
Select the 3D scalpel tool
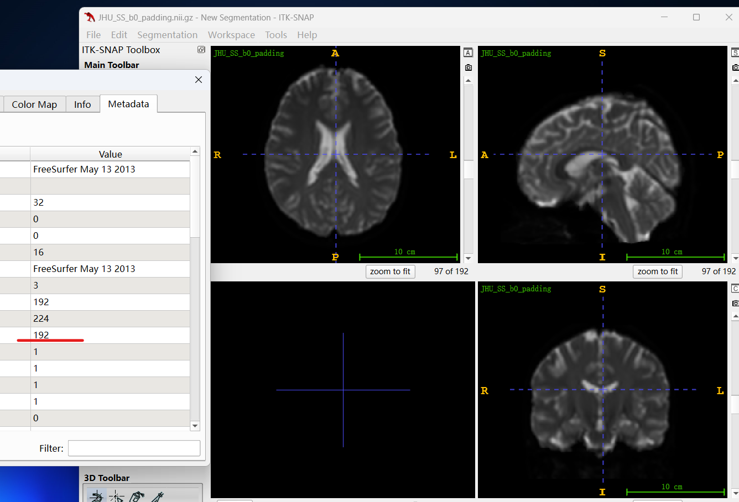[157, 496]
